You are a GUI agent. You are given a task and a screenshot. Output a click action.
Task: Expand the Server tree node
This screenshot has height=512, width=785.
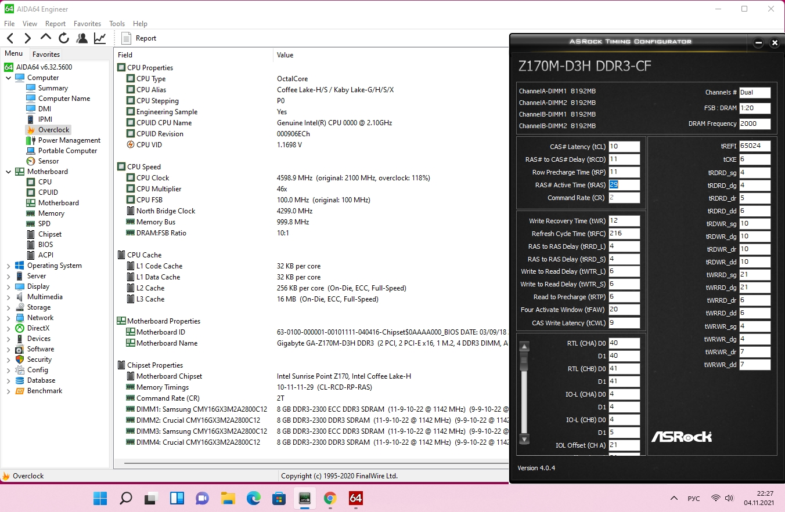pos(8,276)
